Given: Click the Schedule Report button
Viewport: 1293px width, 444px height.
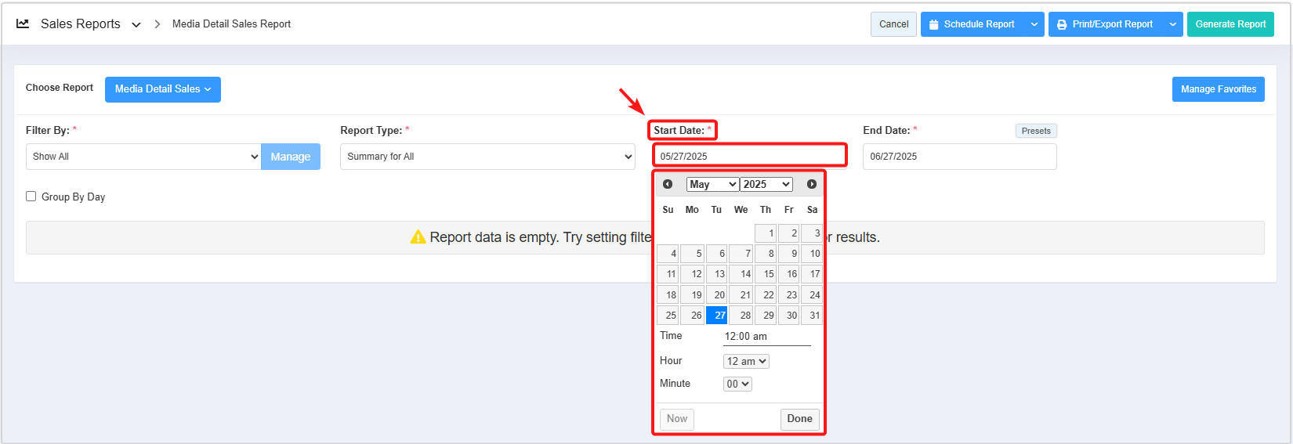Looking at the screenshot, I should 972,24.
